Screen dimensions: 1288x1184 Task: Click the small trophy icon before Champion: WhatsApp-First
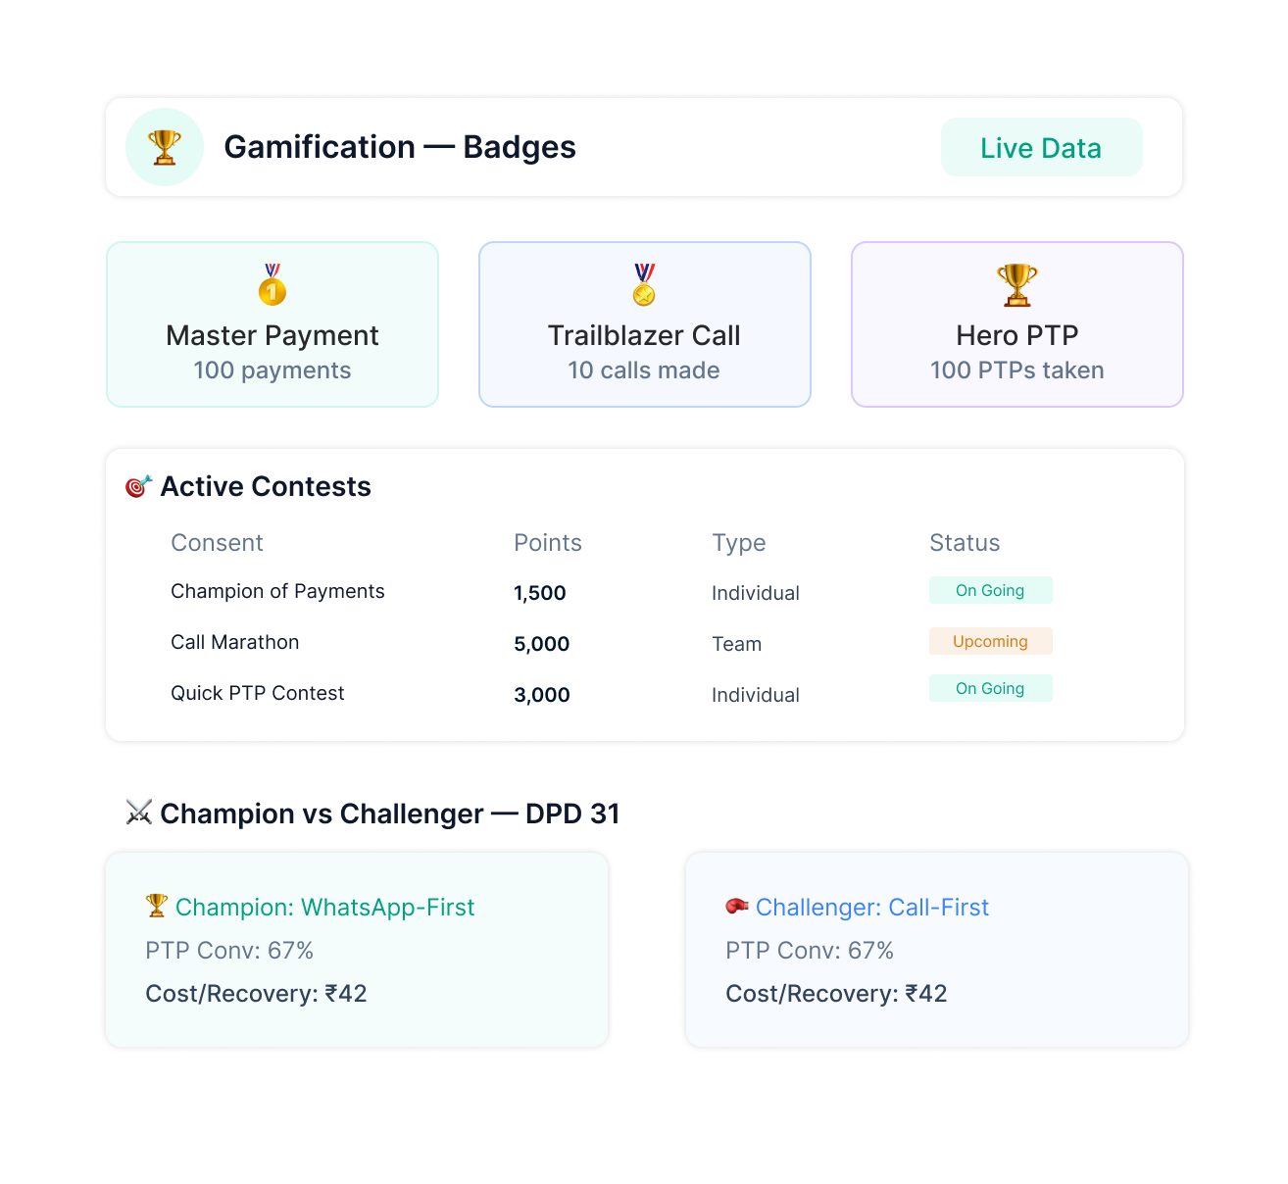click(156, 906)
